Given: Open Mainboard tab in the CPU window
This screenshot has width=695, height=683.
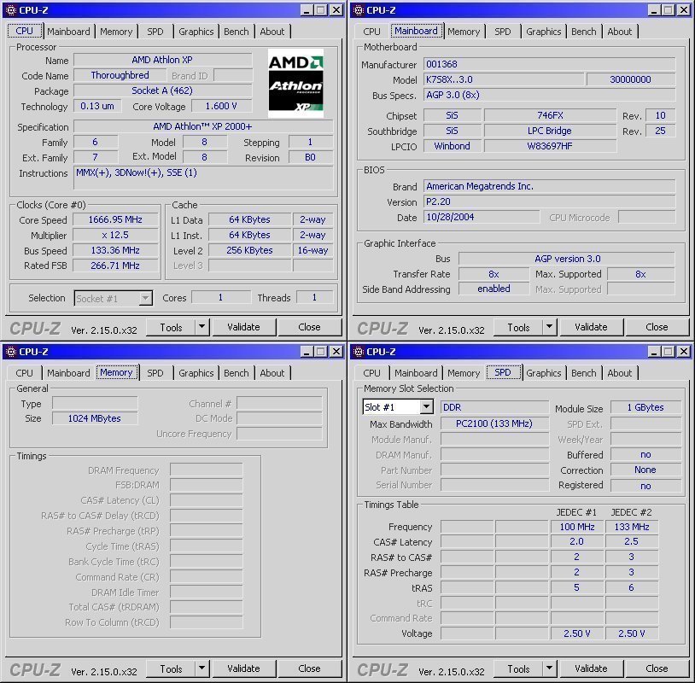Looking at the screenshot, I should pyautogui.click(x=68, y=32).
